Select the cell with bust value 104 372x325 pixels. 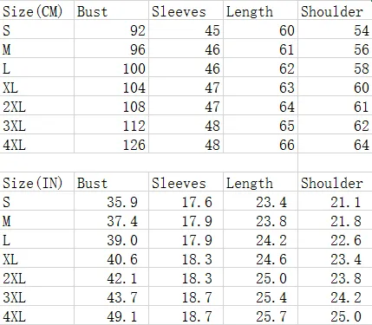point(111,87)
